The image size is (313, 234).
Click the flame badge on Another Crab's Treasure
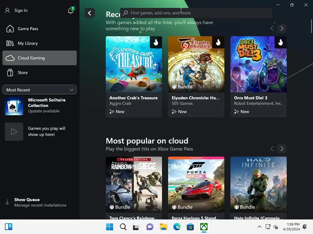pos(156,42)
